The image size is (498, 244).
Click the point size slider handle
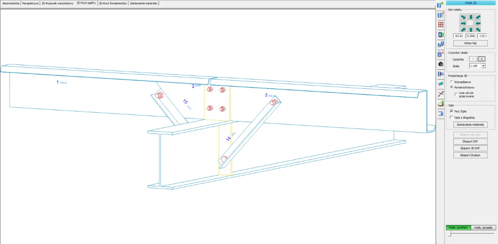click(450, 234)
